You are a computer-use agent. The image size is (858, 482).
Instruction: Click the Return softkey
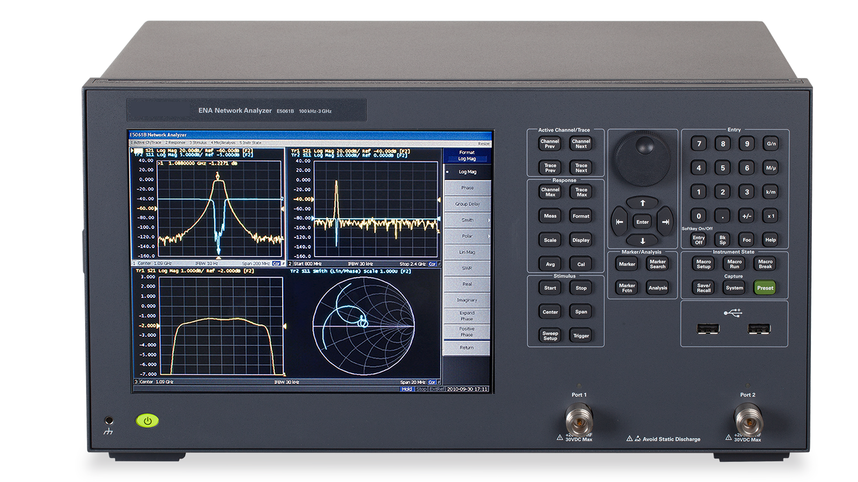pos(467,348)
